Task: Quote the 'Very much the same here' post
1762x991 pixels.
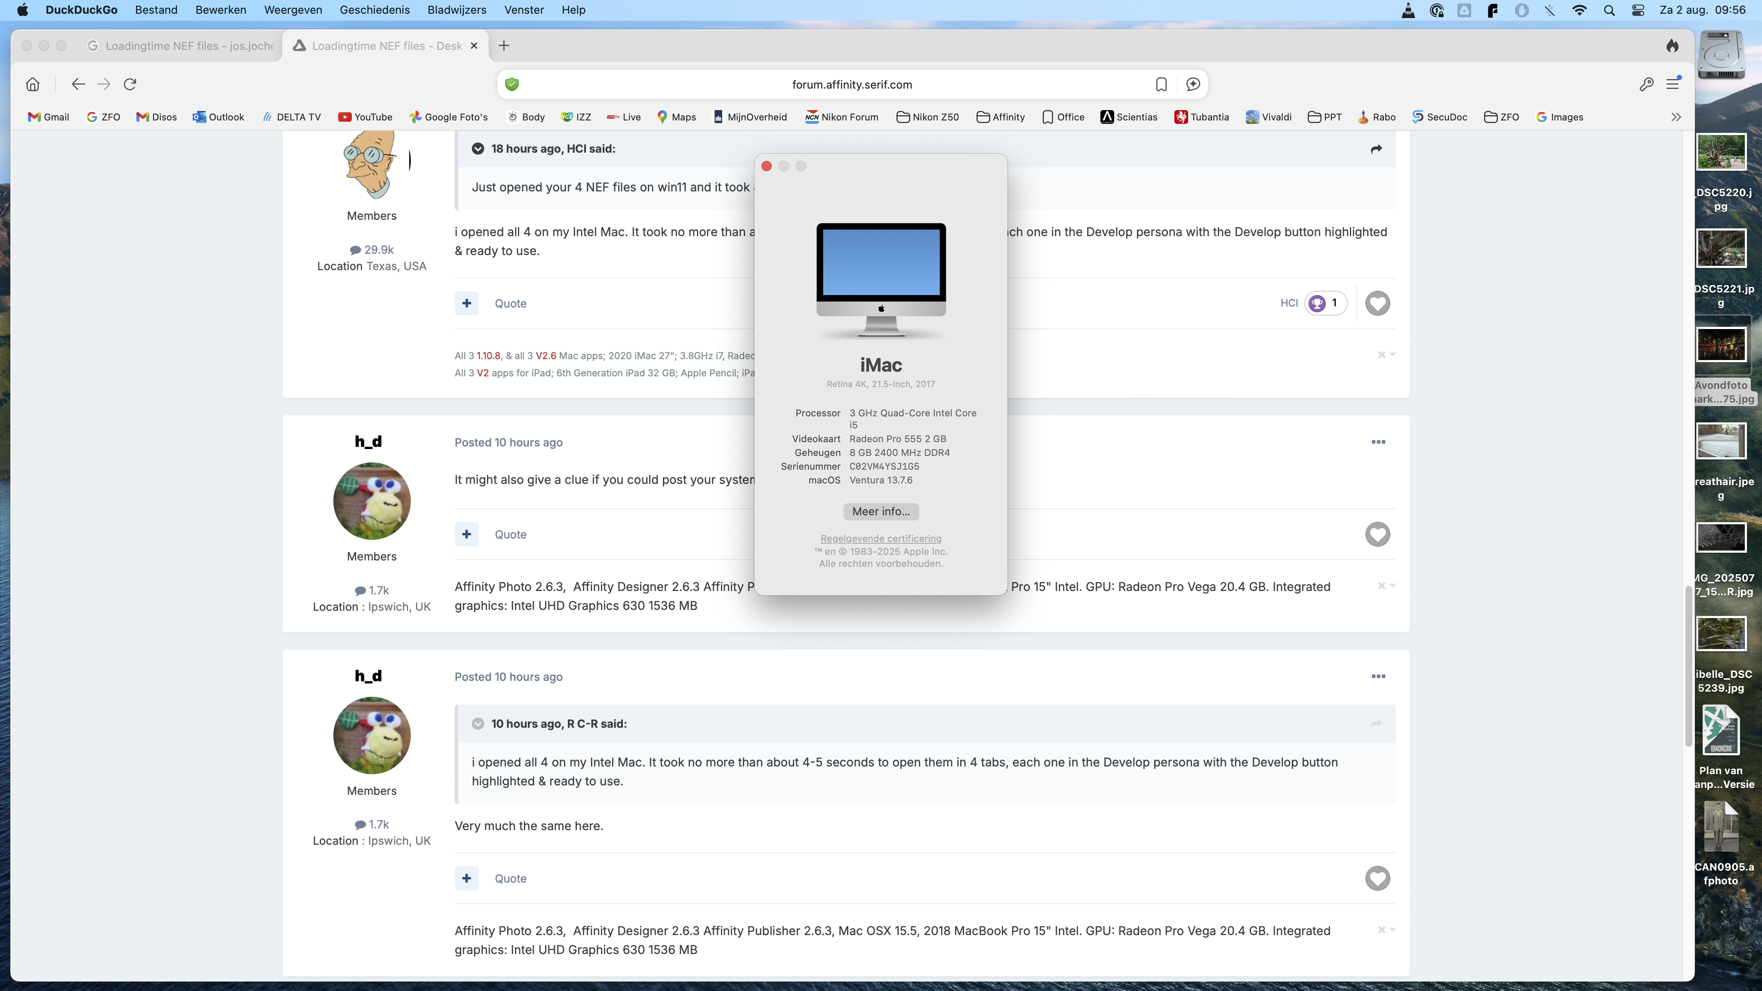Action: pyautogui.click(x=510, y=878)
